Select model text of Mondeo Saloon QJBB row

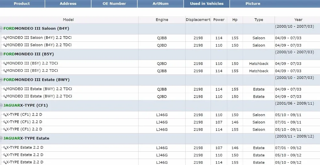(x=39, y=38)
